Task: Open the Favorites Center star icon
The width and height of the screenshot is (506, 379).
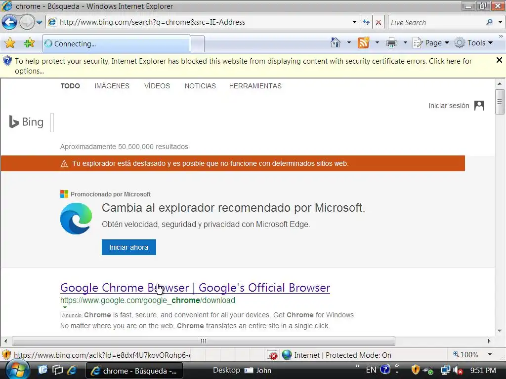Action: point(10,43)
